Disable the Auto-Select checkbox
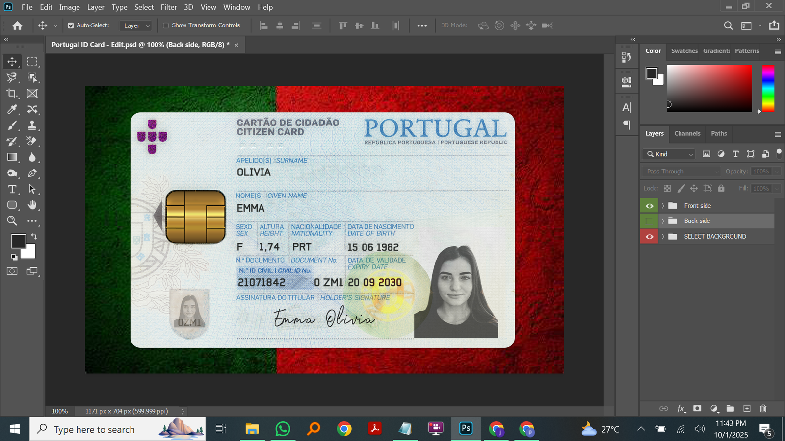The height and width of the screenshot is (441, 785). [x=71, y=25]
